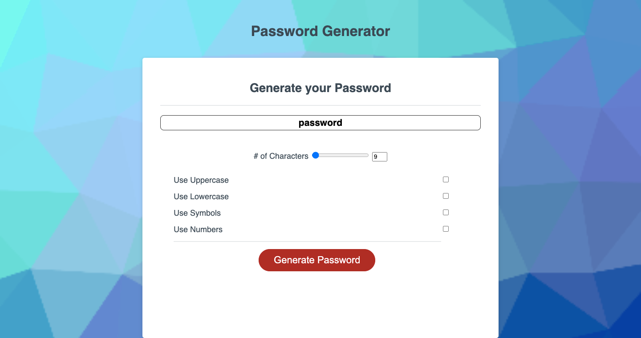Toggle lowercase letters for the password
Viewport: 641px width, 338px height.
tap(446, 196)
